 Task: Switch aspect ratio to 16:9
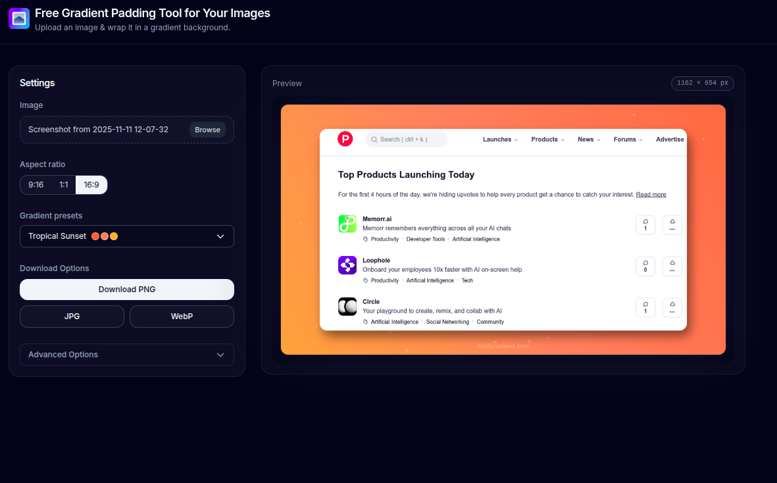click(91, 185)
